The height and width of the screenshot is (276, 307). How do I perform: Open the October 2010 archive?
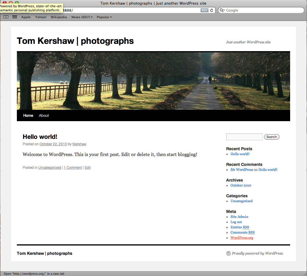coord(241,185)
